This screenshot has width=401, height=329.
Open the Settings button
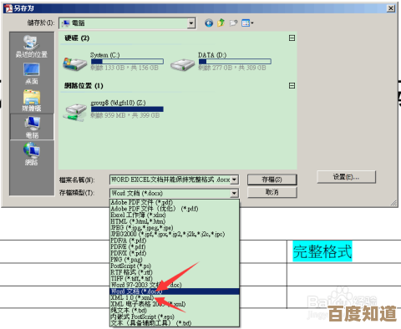(x=346, y=177)
